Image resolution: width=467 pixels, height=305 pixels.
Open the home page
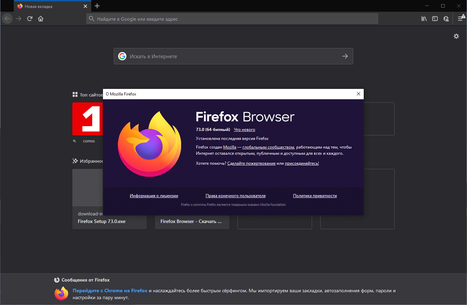pyautogui.click(x=40, y=19)
